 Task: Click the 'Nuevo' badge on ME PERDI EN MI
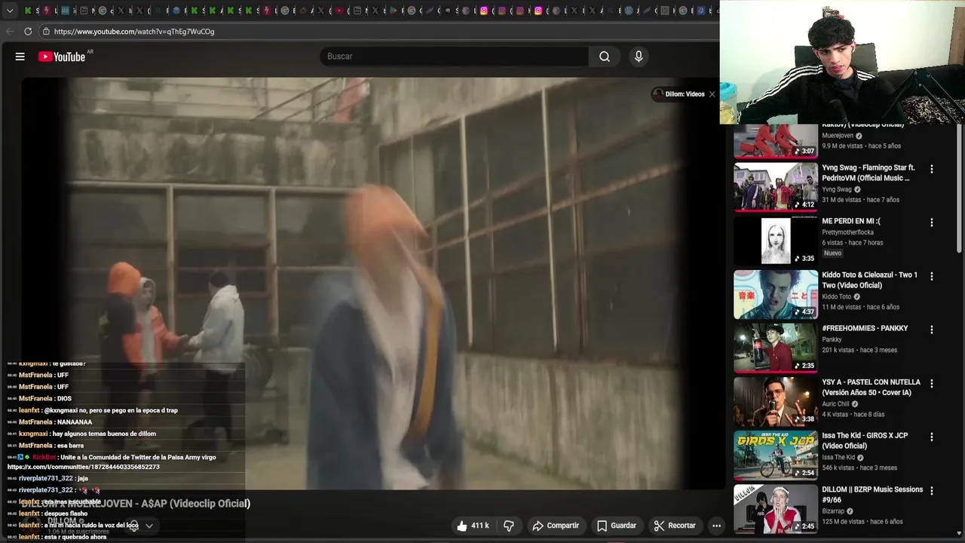(x=832, y=253)
